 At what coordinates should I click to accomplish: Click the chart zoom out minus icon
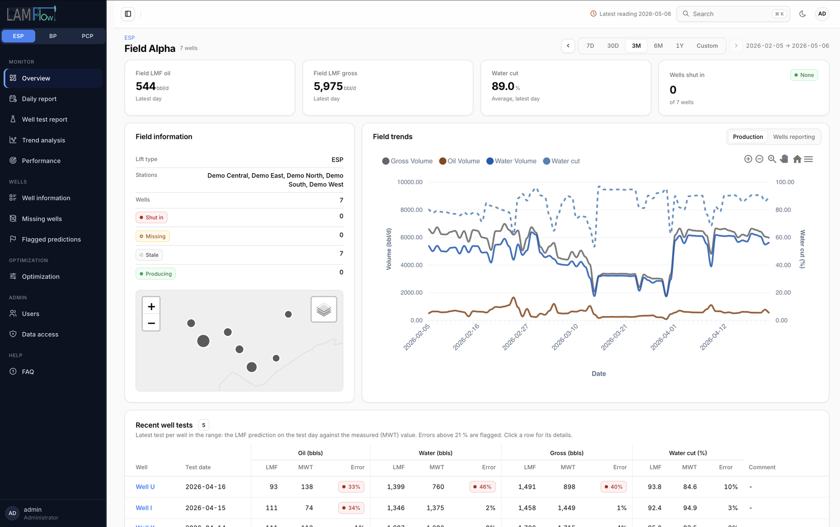[x=759, y=159]
